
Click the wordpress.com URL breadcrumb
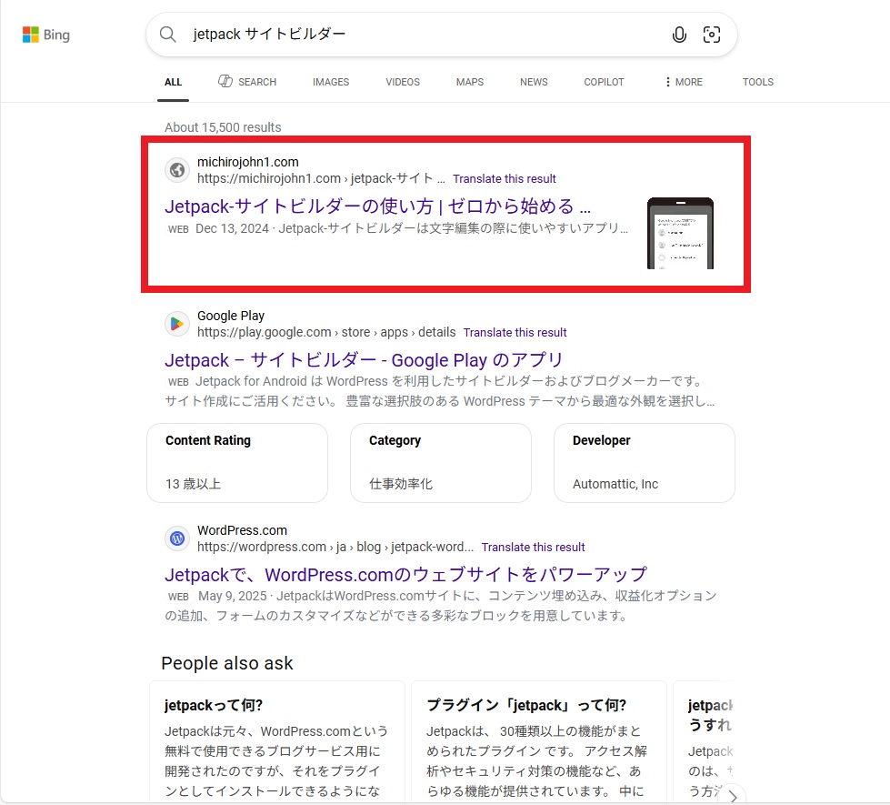[x=335, y=547]
